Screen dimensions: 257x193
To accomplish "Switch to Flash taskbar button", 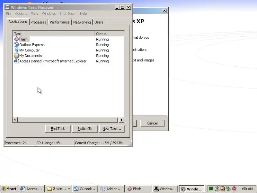I will 138,189.
